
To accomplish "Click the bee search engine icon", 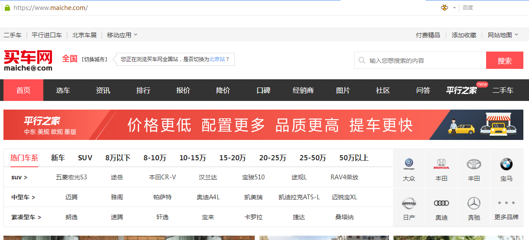I will [x=445, y=8].
